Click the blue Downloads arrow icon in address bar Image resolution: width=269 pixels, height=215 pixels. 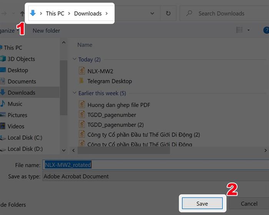click(33, 13)
